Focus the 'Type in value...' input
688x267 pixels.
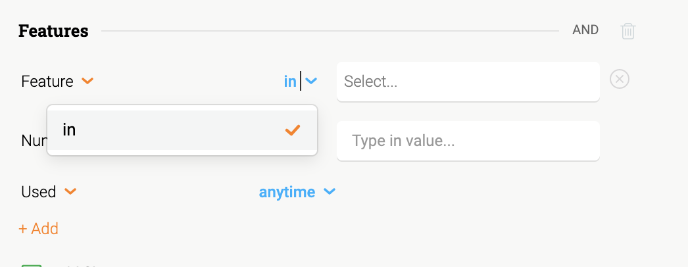468,141
